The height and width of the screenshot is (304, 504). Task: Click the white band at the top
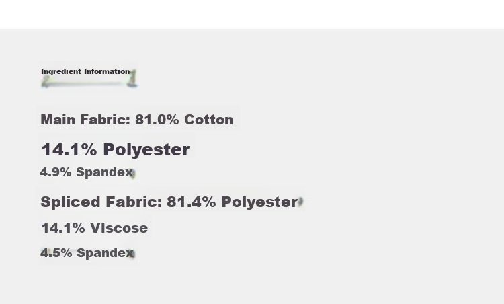[x=252, y=14]
